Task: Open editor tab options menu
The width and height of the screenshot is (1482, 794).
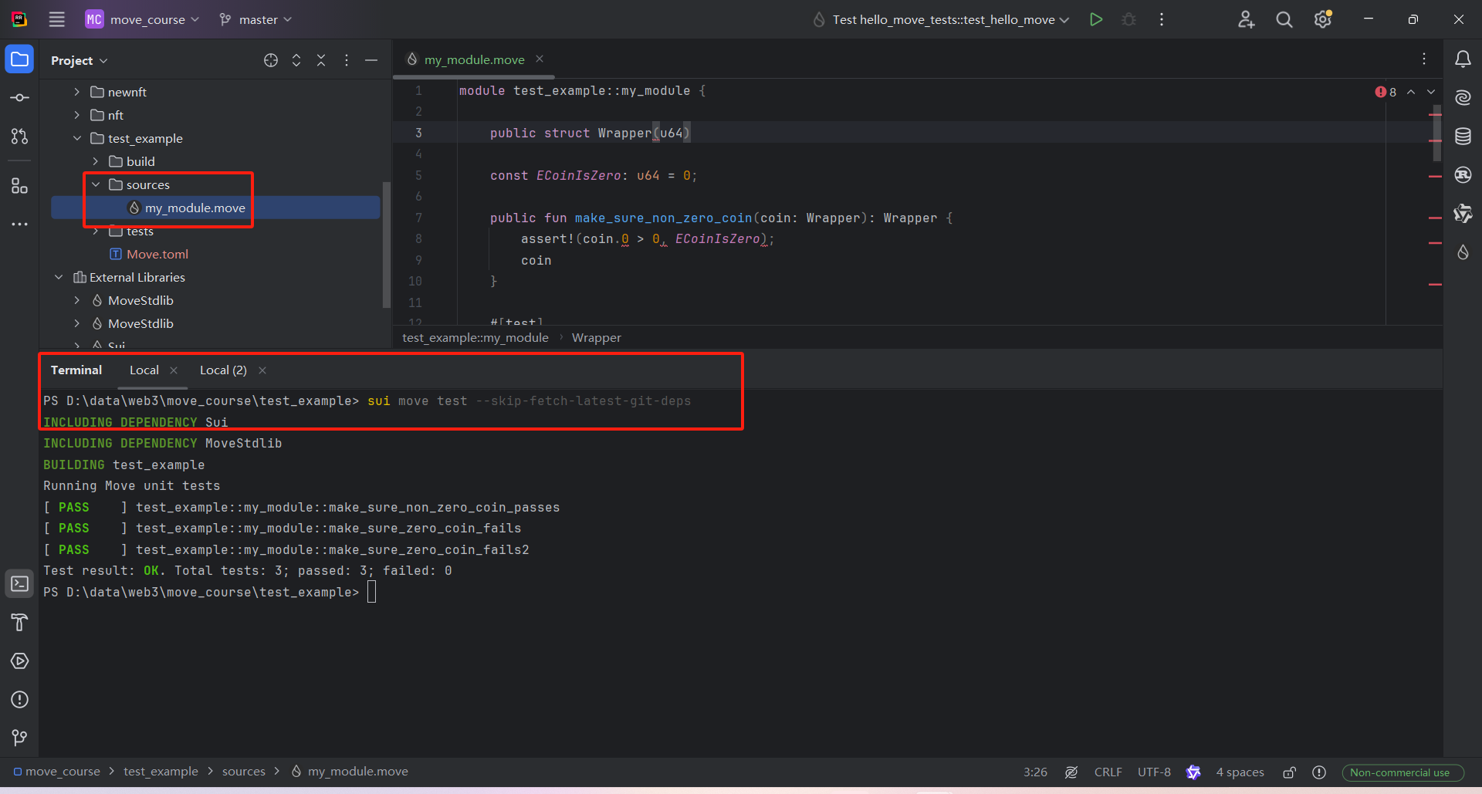Action: [x=1424, y=59]
